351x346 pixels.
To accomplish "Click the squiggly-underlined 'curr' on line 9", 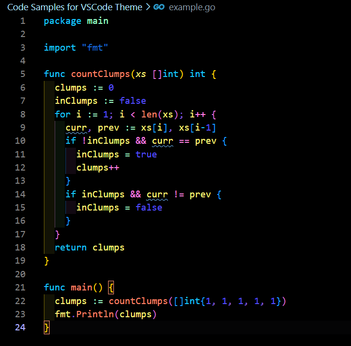I will click(x=76, y=128).
